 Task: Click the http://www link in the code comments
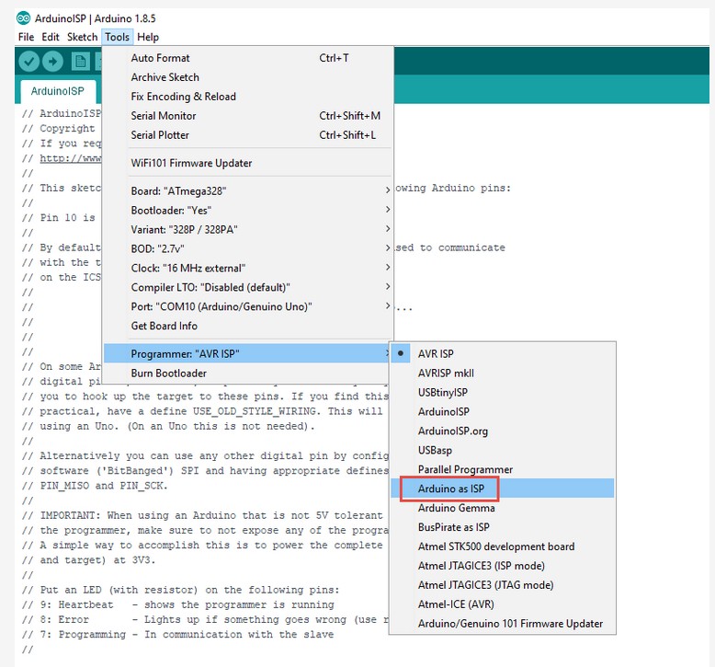pyautogui.click(x=70, y=158)
